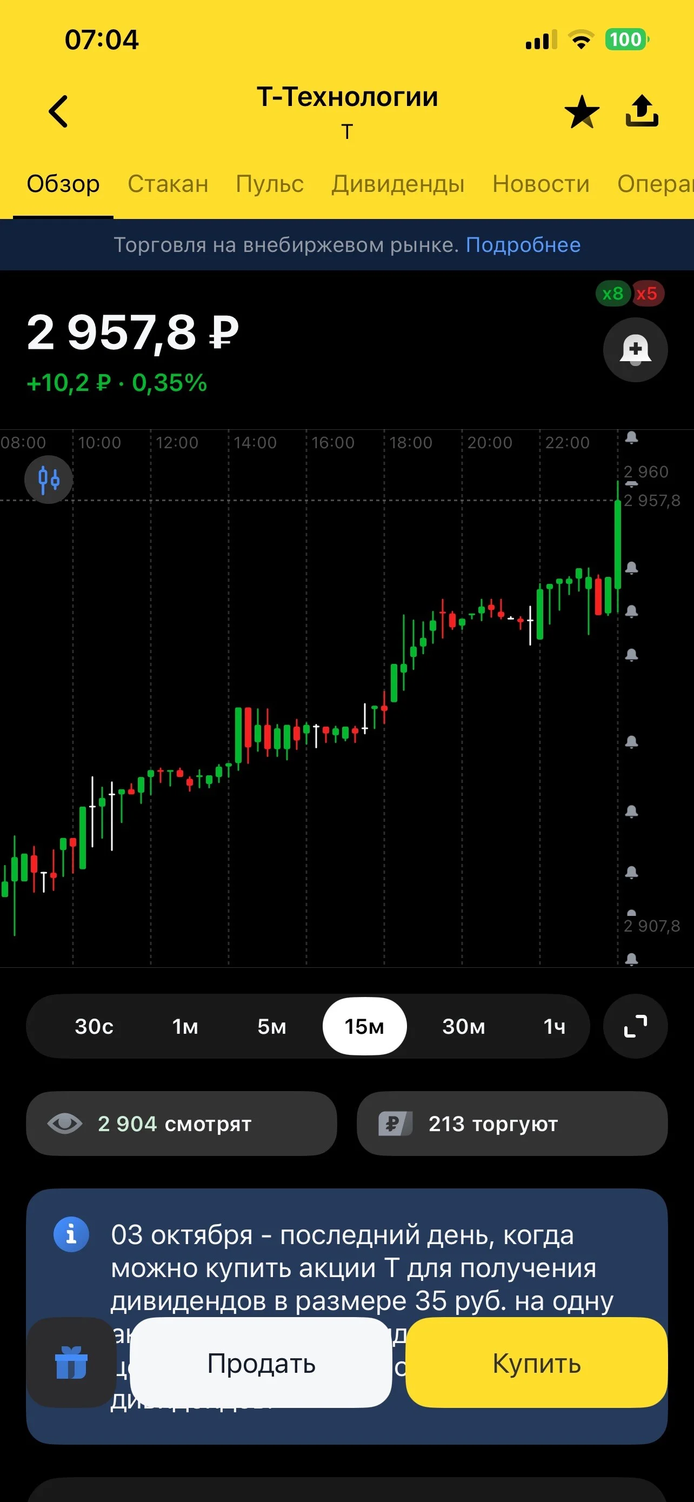Open the Подробнее link in the OTC banner

523,245
